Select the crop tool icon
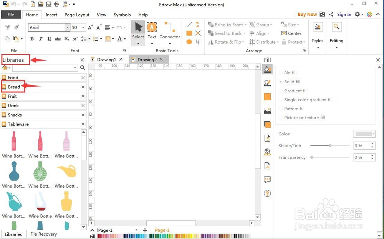384x239 pixels. pyautogui.click(x=198, y=42)
